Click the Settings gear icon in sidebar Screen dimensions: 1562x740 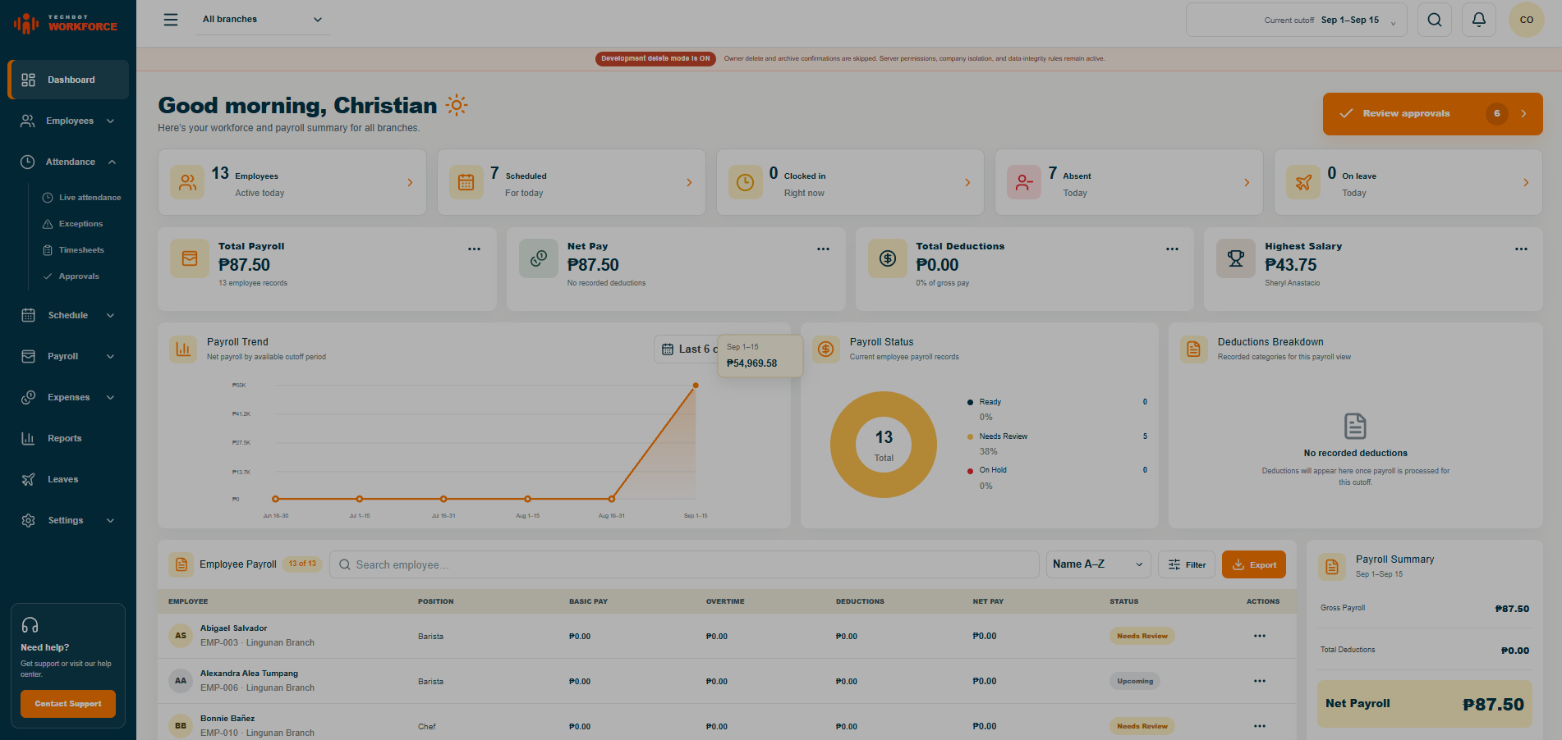[x=28, y=520]
